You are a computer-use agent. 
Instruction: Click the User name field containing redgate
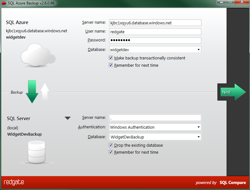pos(155,32)
